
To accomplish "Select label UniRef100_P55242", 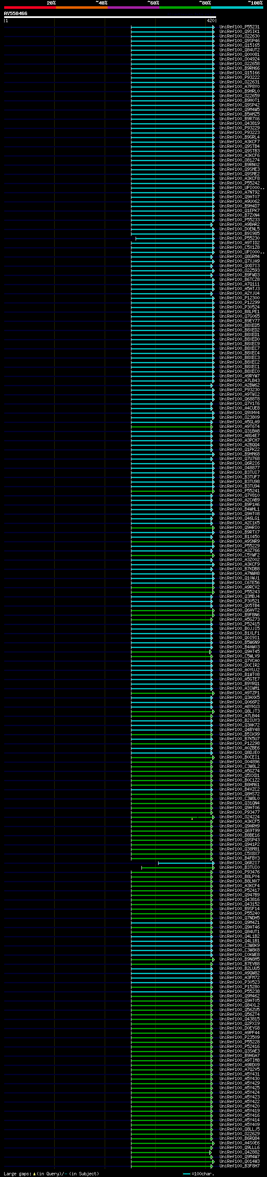I will pos(239,183).
